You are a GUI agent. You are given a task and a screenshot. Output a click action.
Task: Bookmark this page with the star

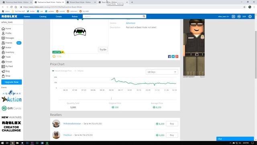[245, 7]
